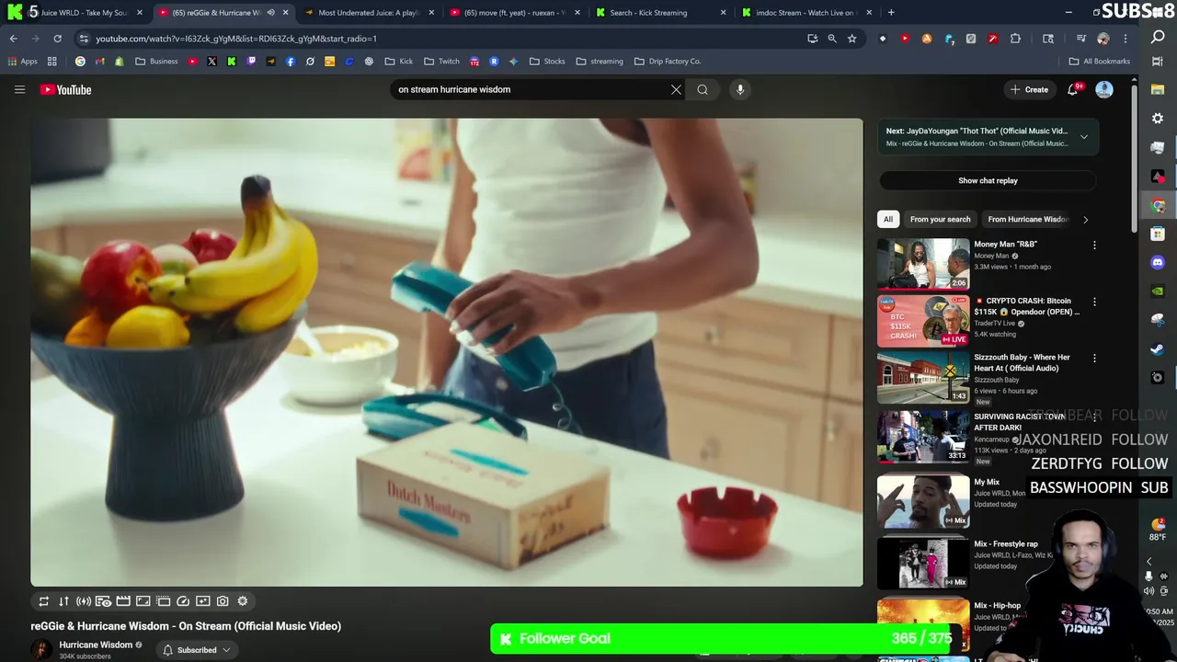The height and width of the screenshot is (662, 1177).
Task: Click the fullscreen-window icon below video
Action: [143, 601]
